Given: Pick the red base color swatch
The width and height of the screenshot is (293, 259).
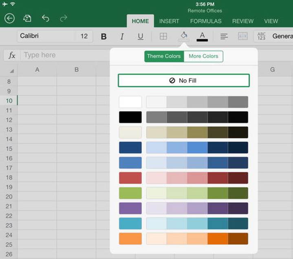Looking at the screenshot, I should point(130,178).
